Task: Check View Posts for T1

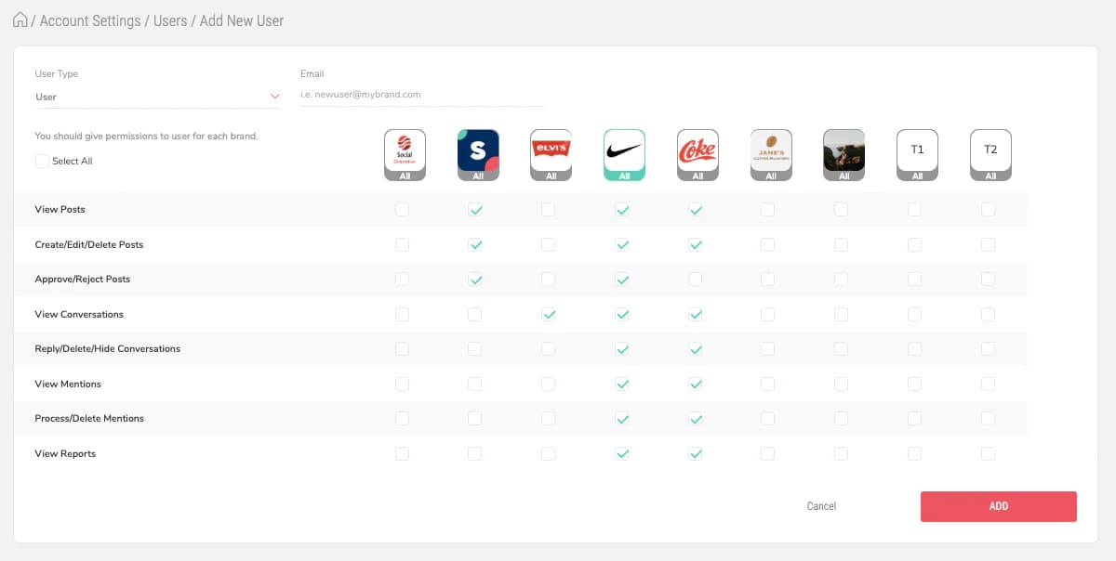Action: 915,210
